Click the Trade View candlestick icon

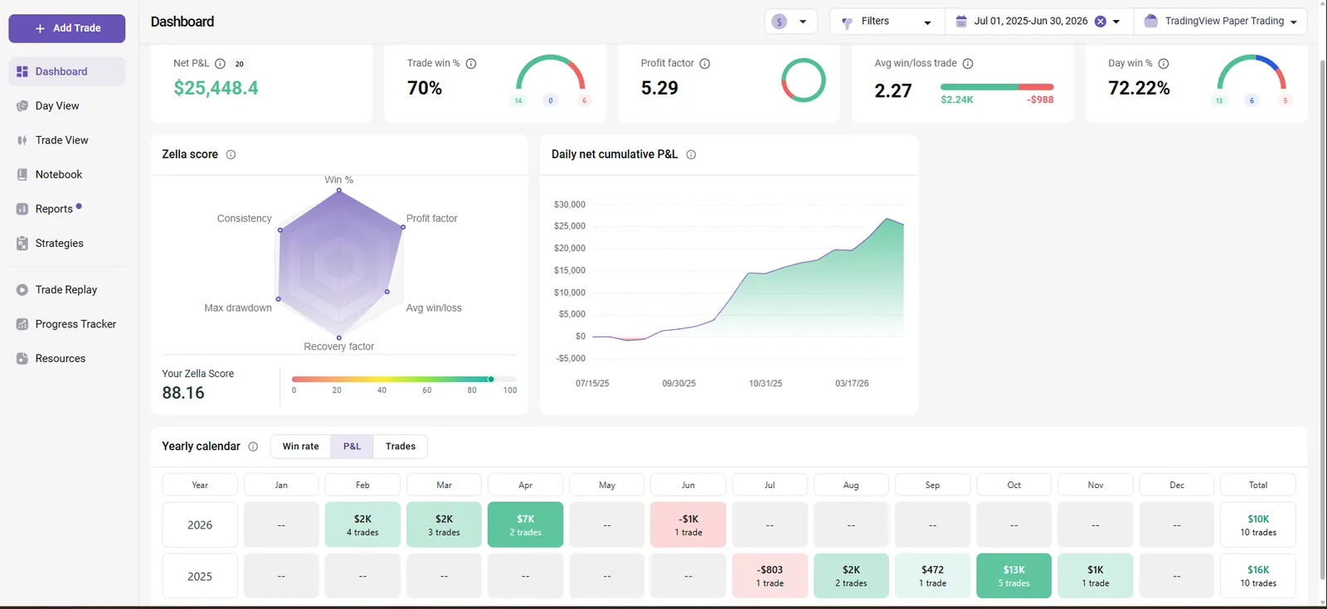(x=22, y=141)
